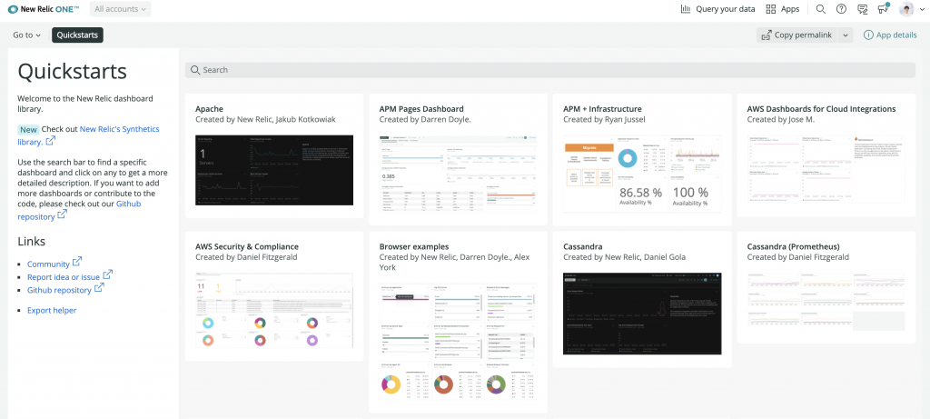Open the APM Pages Dashboard thumbnail
Screen dimensions: 930x419
click(458, 174)
